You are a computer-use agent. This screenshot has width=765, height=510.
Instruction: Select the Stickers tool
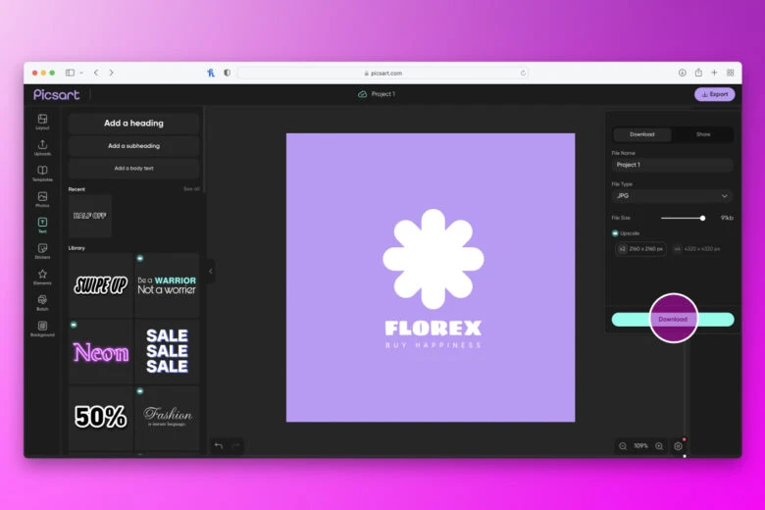[x=42, y=251]
